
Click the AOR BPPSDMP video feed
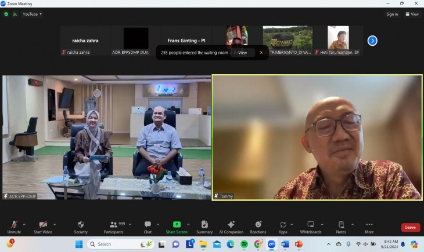point(107,137)
